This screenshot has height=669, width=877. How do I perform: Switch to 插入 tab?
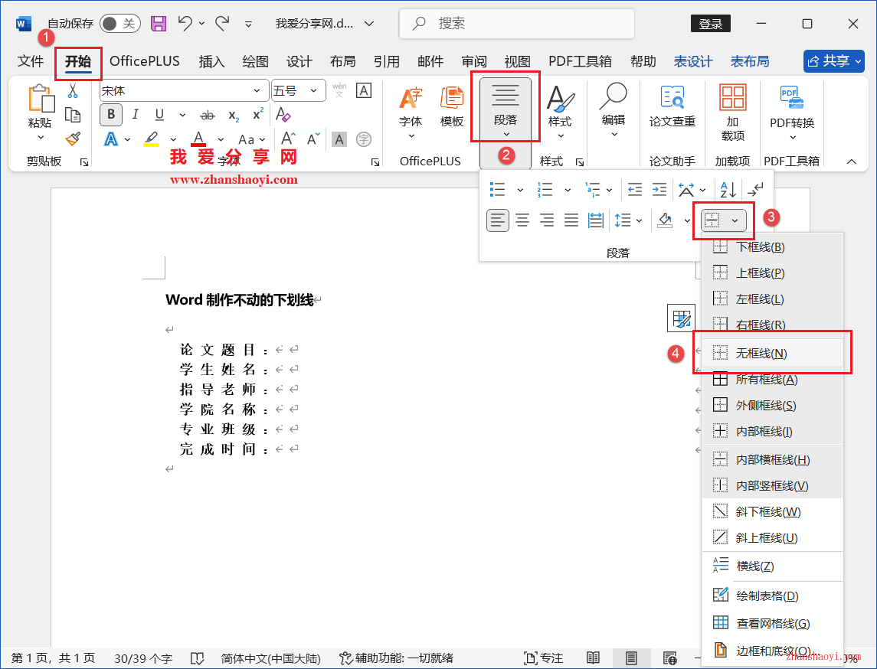coord(211,61)
